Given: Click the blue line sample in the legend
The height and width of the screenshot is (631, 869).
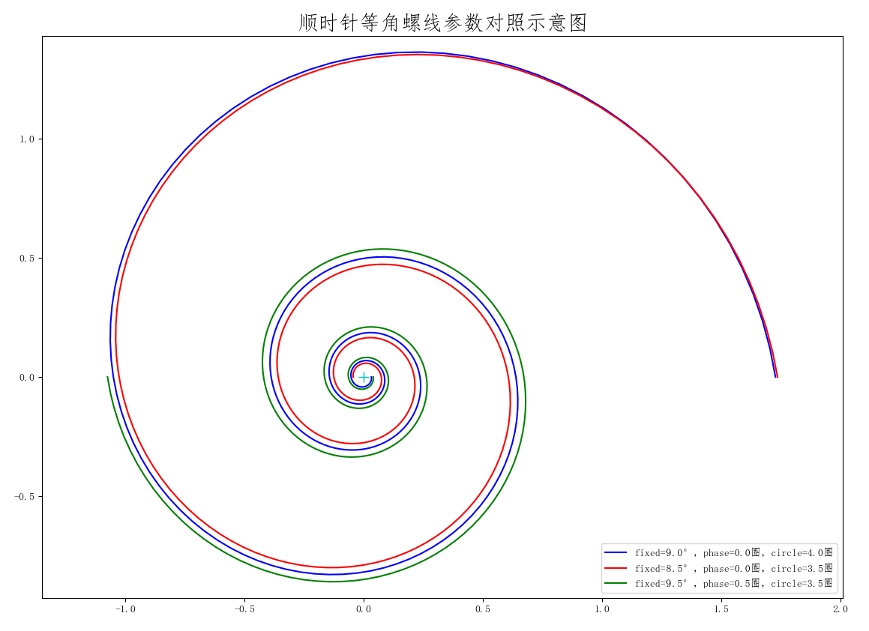Looking at the screenshot, I should click(x=615, y=553).
